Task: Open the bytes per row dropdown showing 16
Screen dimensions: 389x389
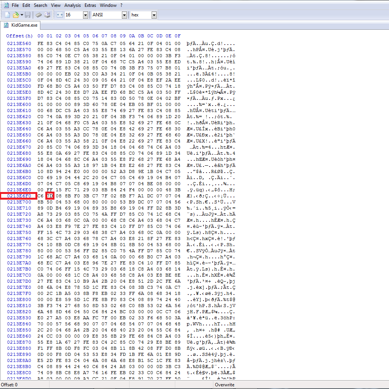Action: pos(85,15)
